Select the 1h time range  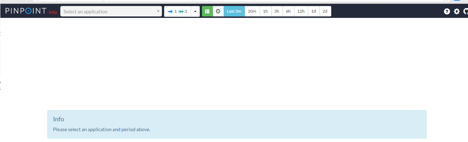[265, 12]
